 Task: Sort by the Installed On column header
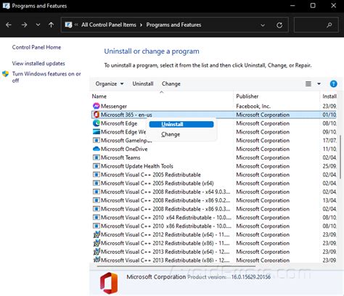coord(329,96)
